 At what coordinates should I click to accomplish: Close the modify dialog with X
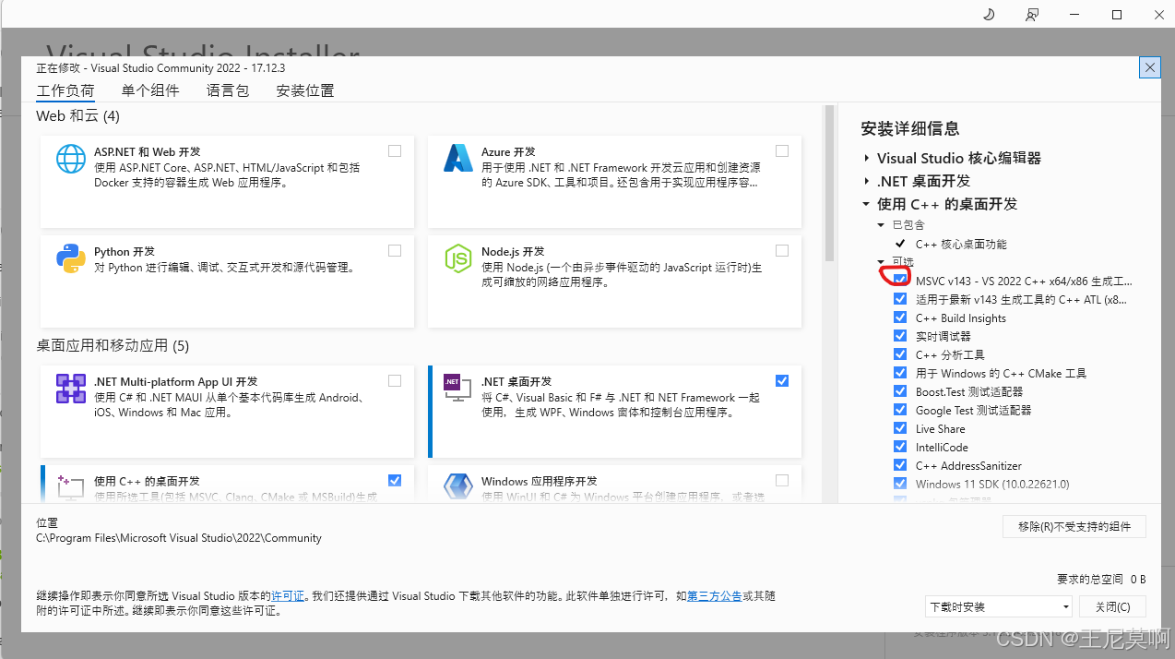1149,67
